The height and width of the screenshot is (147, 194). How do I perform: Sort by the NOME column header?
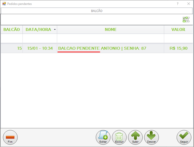[111, 30]
